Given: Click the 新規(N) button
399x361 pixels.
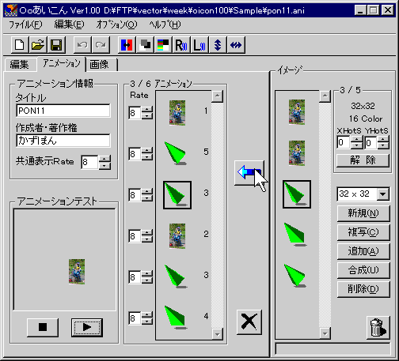Looking at the screenshot, I should (363, 213).
